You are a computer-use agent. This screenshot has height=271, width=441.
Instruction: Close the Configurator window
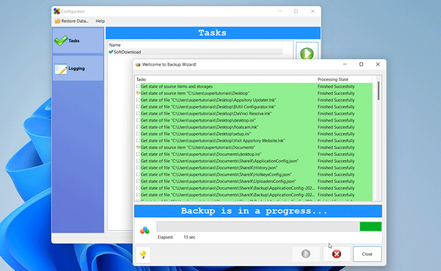[313, 12]
